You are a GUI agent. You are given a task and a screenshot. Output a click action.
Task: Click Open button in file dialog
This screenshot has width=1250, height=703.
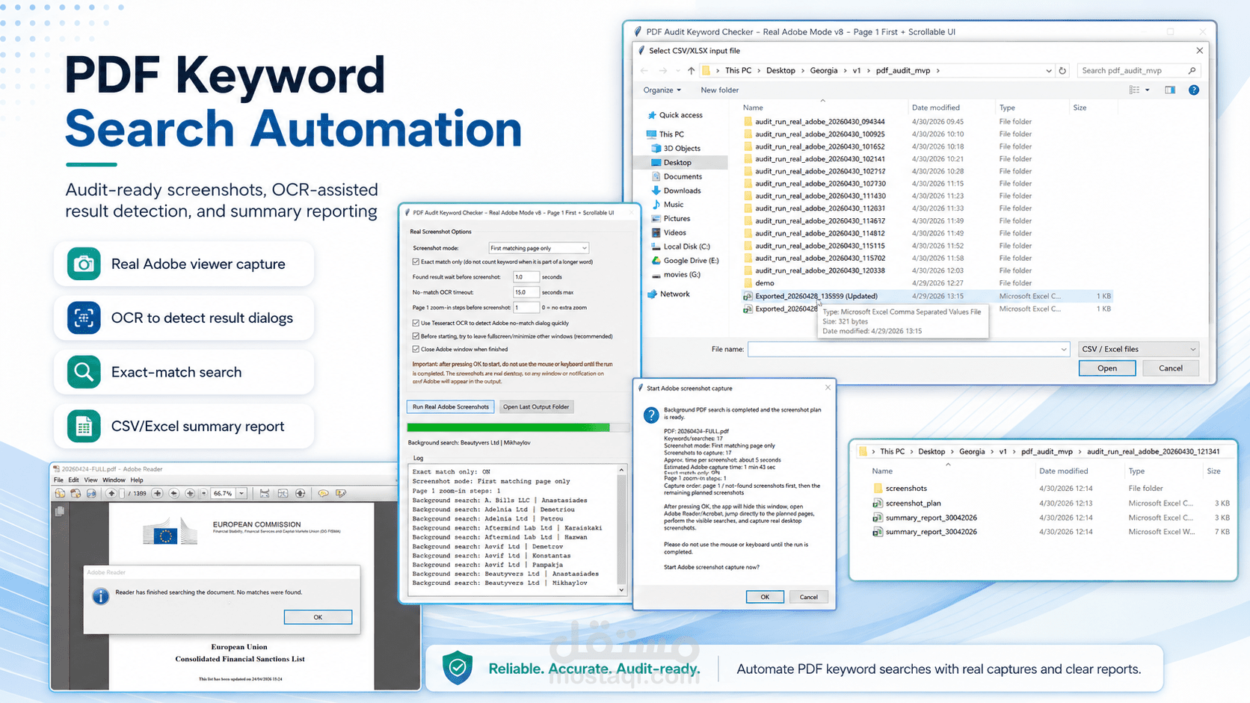(1107, 368)
